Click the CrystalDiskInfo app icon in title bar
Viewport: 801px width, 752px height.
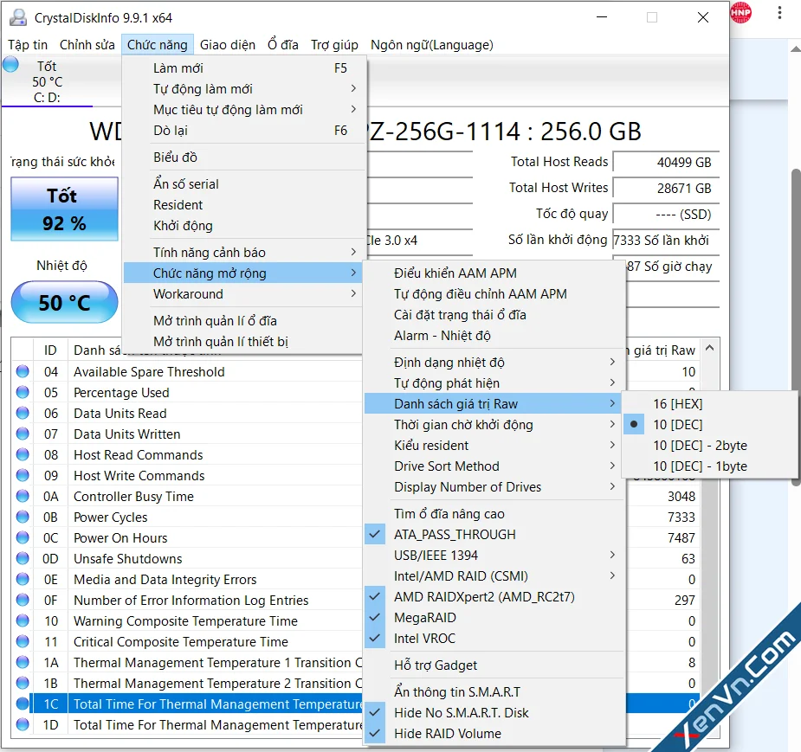coord(18,17)
